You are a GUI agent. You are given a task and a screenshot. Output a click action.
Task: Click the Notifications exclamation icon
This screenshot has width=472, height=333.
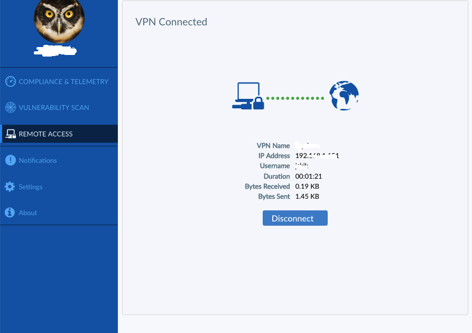pos(10,160)
